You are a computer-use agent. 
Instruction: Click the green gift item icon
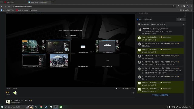click(15, 93)
